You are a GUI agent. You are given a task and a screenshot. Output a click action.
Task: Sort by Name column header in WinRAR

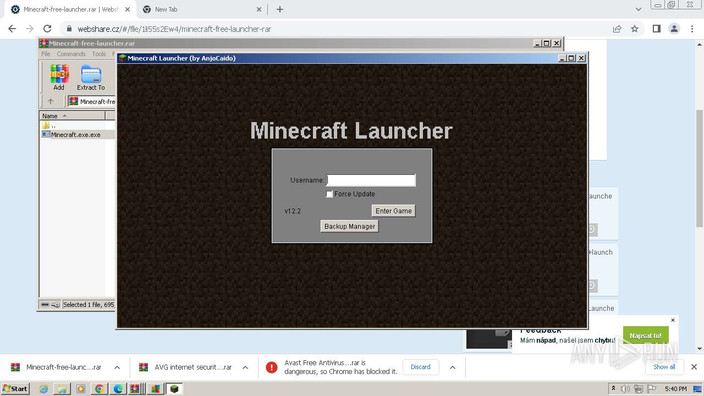tap(73, 116)
